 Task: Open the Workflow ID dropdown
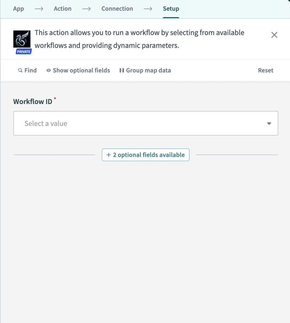(x=146, y=123)
